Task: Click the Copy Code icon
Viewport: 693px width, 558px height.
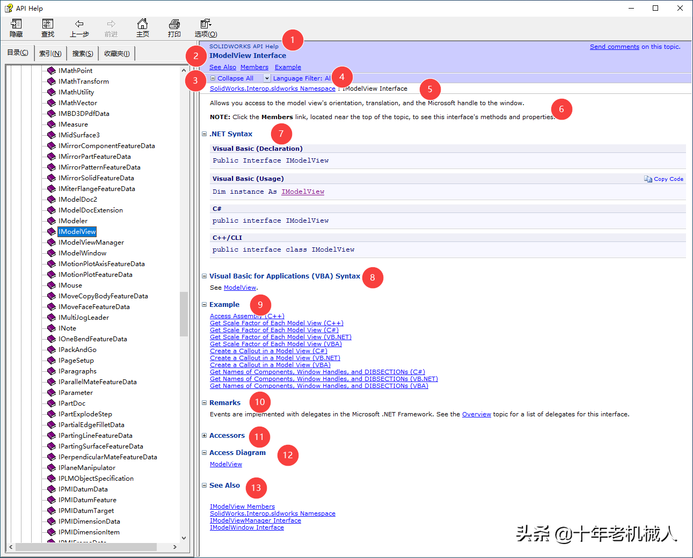Action: click(648, 179)
